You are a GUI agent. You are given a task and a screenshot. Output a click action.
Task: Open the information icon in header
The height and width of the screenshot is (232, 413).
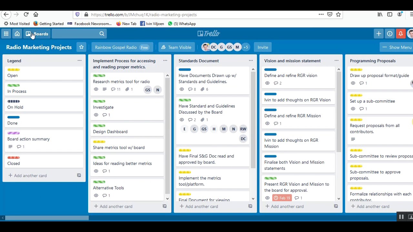(390, 34)
